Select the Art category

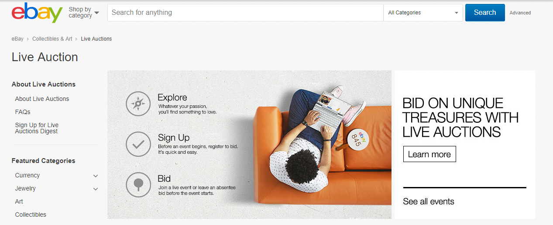[x=19, y=201]
